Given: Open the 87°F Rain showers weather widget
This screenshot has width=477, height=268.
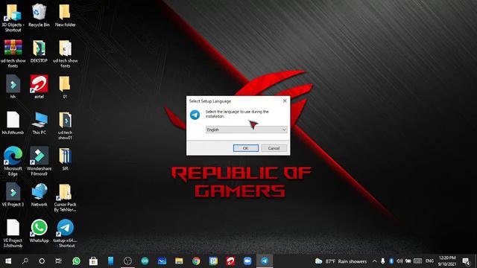Looking at the screenshot, I should pyautogui.click(x=341, y=261).
